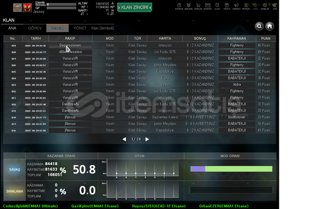Click the KLAN ZİNCİRİ button
This screenshot has height=209, width=314.
135,7
